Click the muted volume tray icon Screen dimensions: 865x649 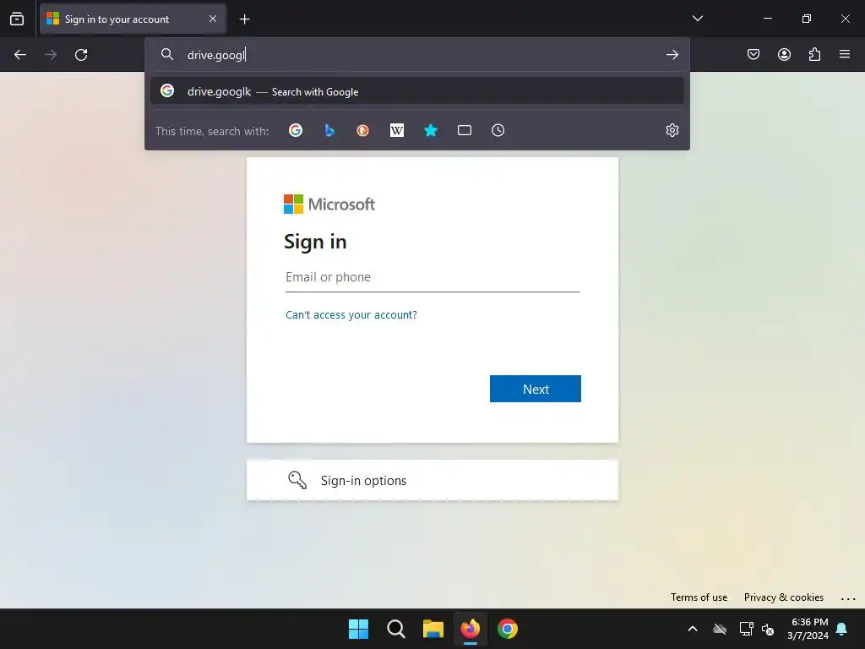(768, 629)
